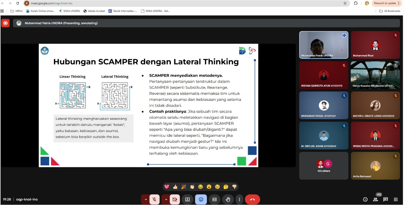Send the clapping hands reaction

click(x=192, y=187)
